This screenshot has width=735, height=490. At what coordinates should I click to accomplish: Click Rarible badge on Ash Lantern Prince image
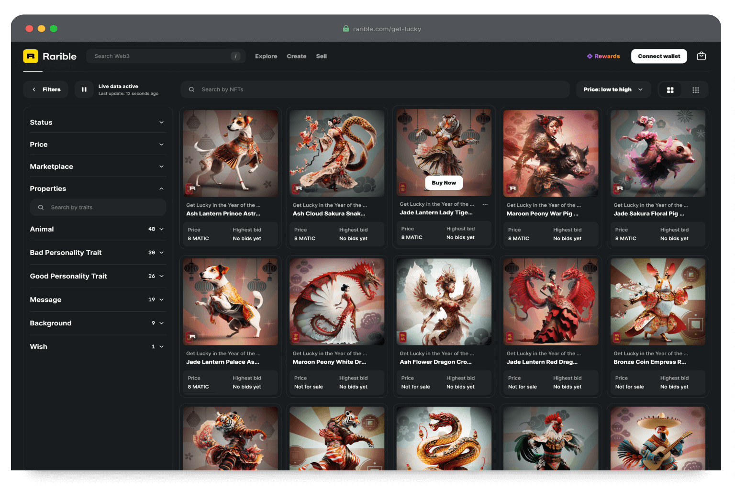tap(190, 188)
